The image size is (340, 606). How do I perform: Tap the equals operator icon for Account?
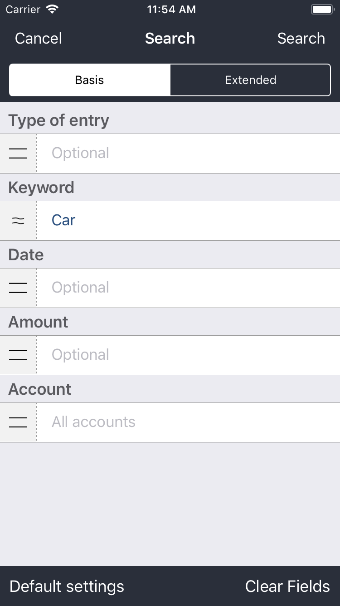pyautogui.click(x=18, y=422)
